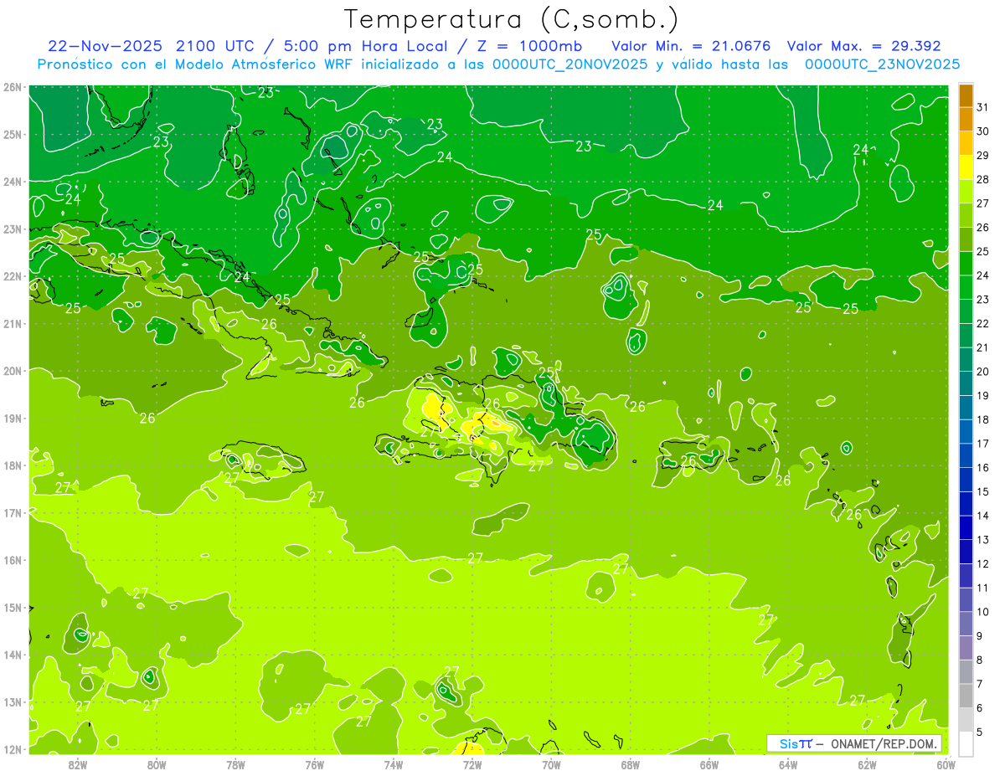This screenshot has height=776, width=1005.
Task: Click the 'ONAMET/REP.DOM.' credit label
Action: pos(883,743)
